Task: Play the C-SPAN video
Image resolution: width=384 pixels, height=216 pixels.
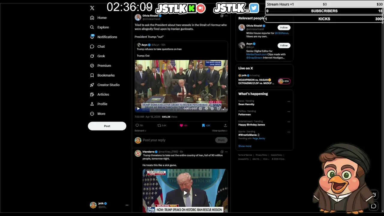Action: click(x=138, y=109)
